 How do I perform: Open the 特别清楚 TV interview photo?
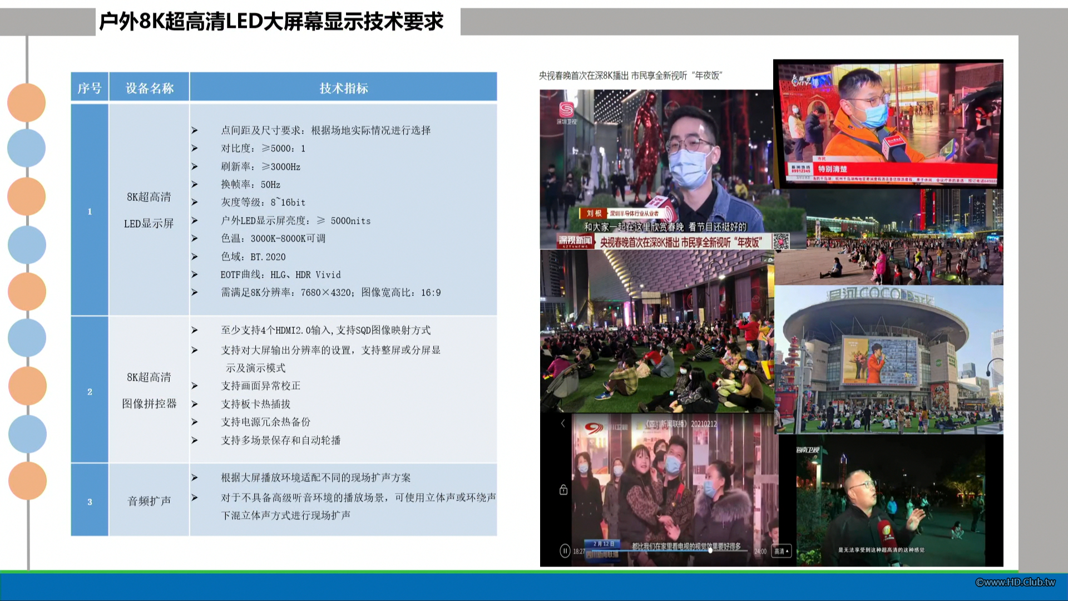point(888,124)
